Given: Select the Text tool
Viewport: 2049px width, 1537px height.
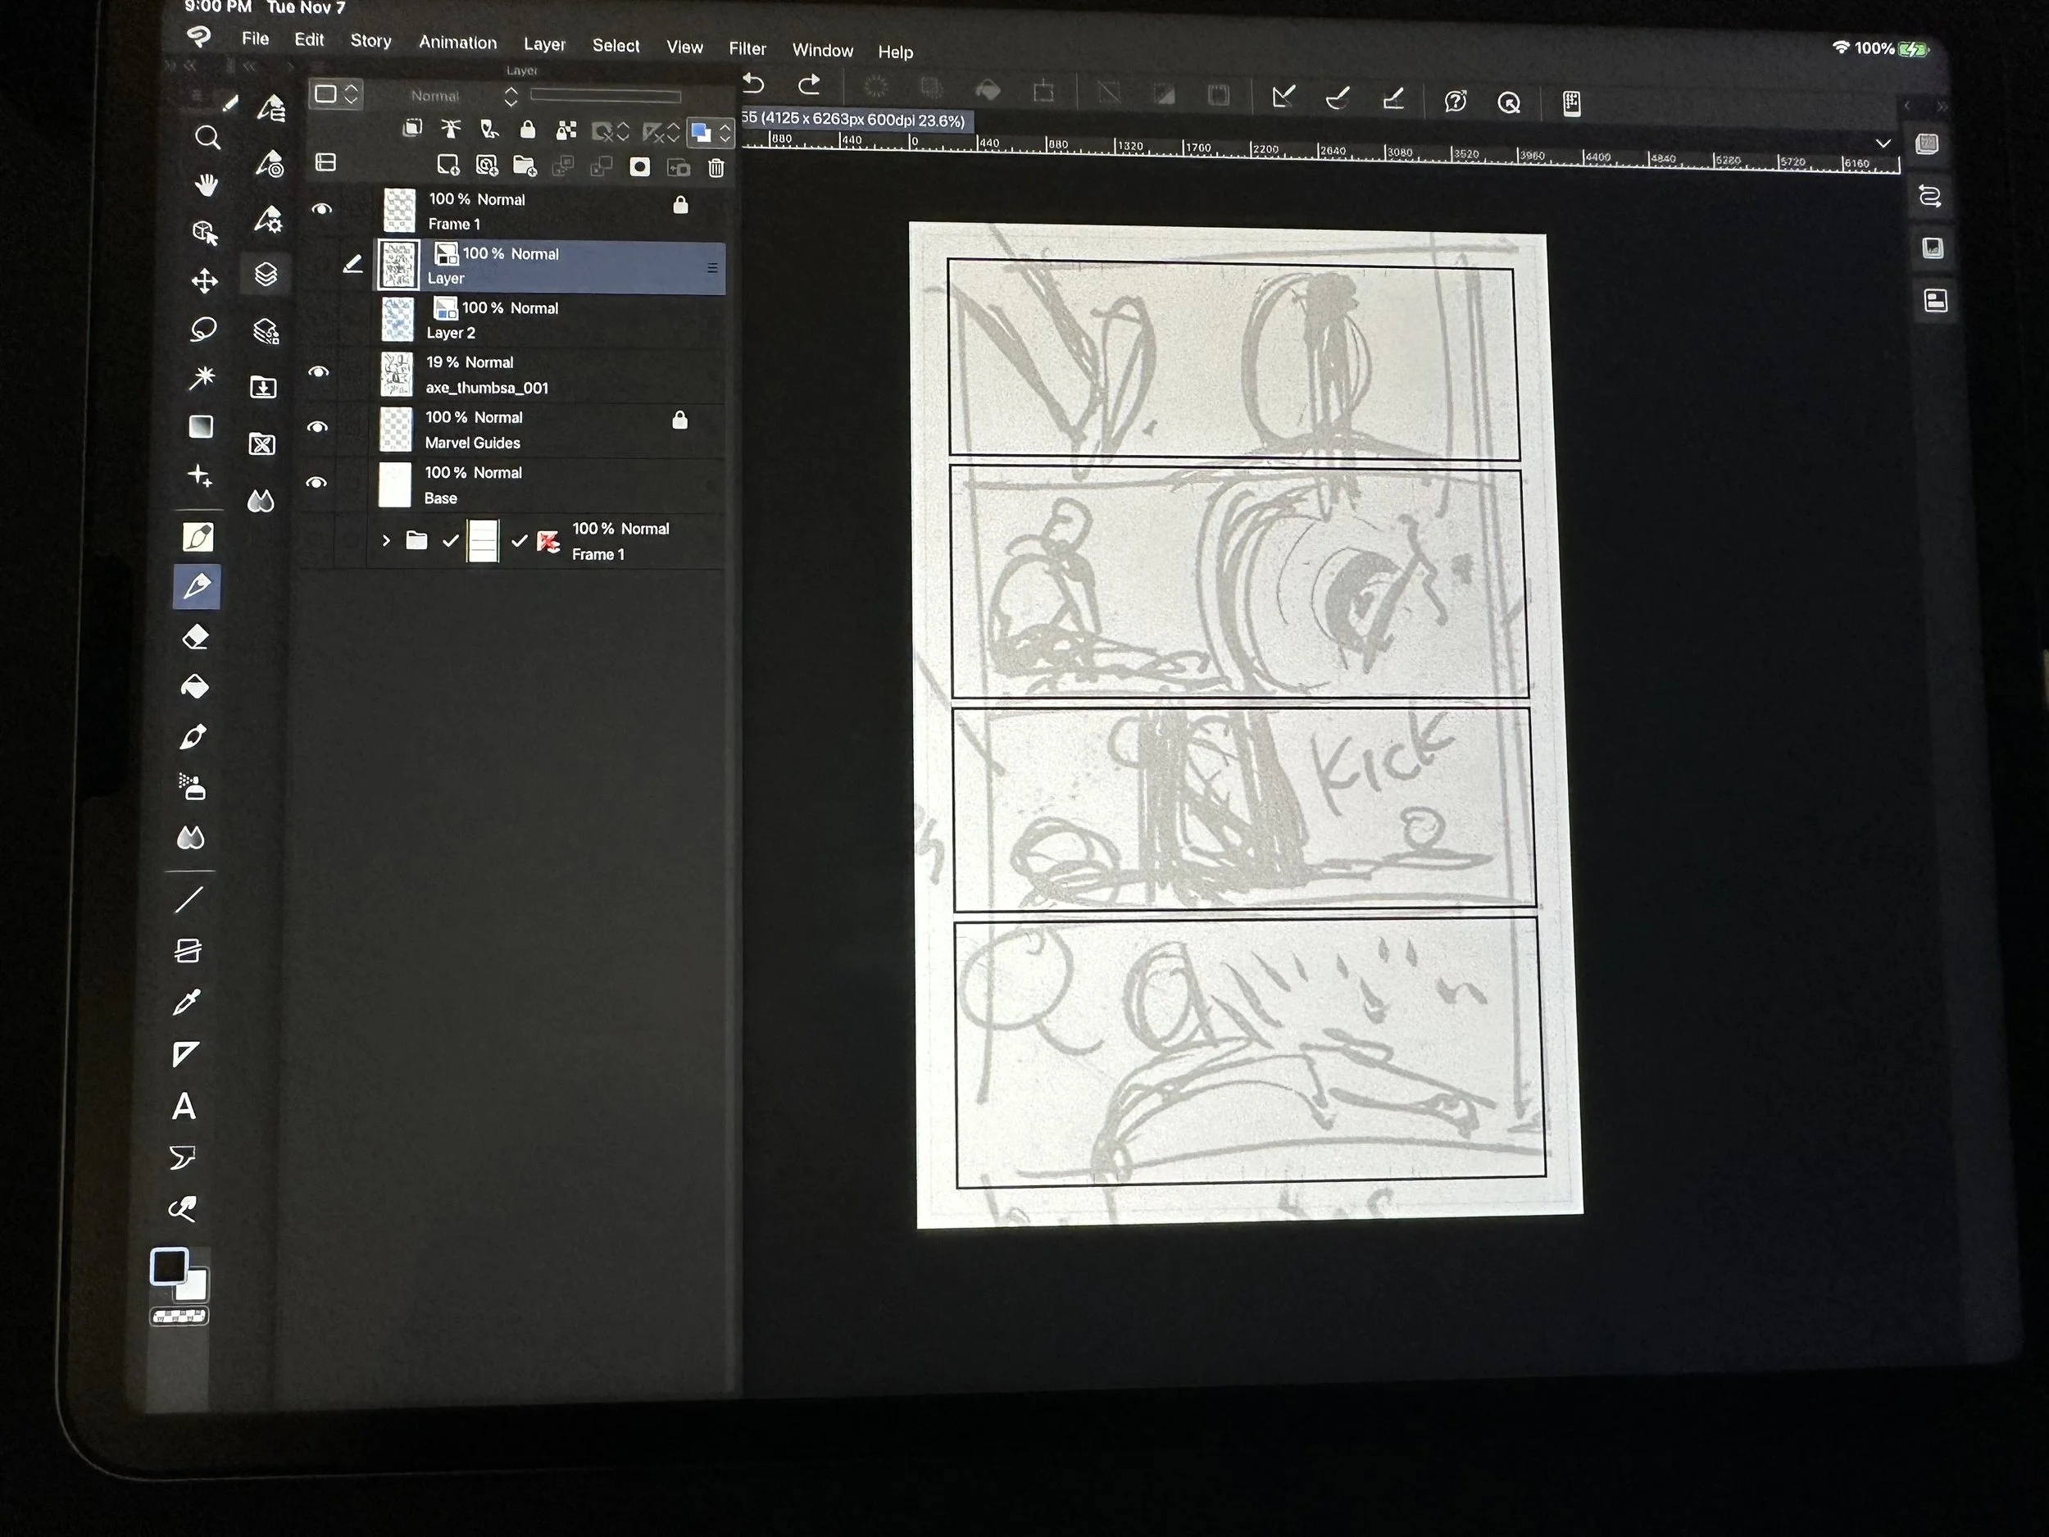Looking at the screenshot, I should (x=184, y=1106).
